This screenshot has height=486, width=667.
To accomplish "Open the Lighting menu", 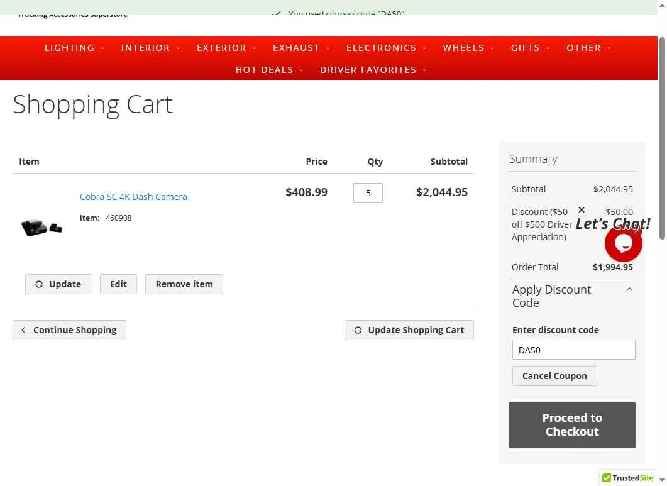I will point(74,48).
